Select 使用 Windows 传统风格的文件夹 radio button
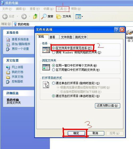The width and height of the screenshot is (133, 149). click(x=53, y=52)
